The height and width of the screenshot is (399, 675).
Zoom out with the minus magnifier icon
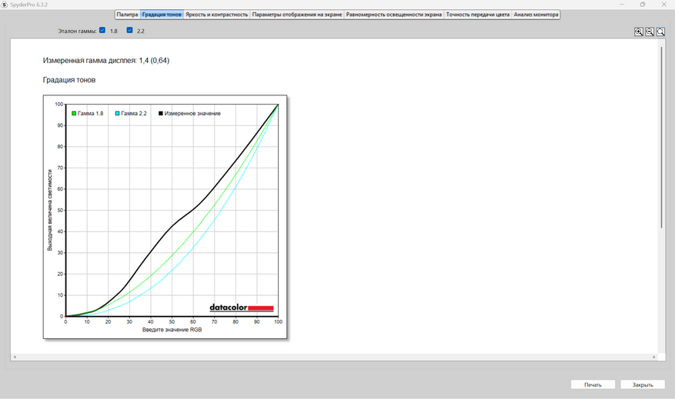tap(650, 32)
